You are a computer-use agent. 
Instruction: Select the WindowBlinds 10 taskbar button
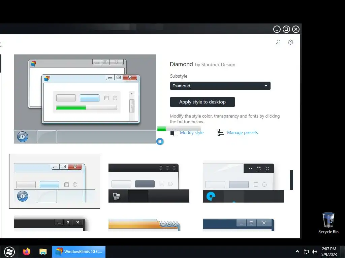pyautogui.click(x=79, y=252)
